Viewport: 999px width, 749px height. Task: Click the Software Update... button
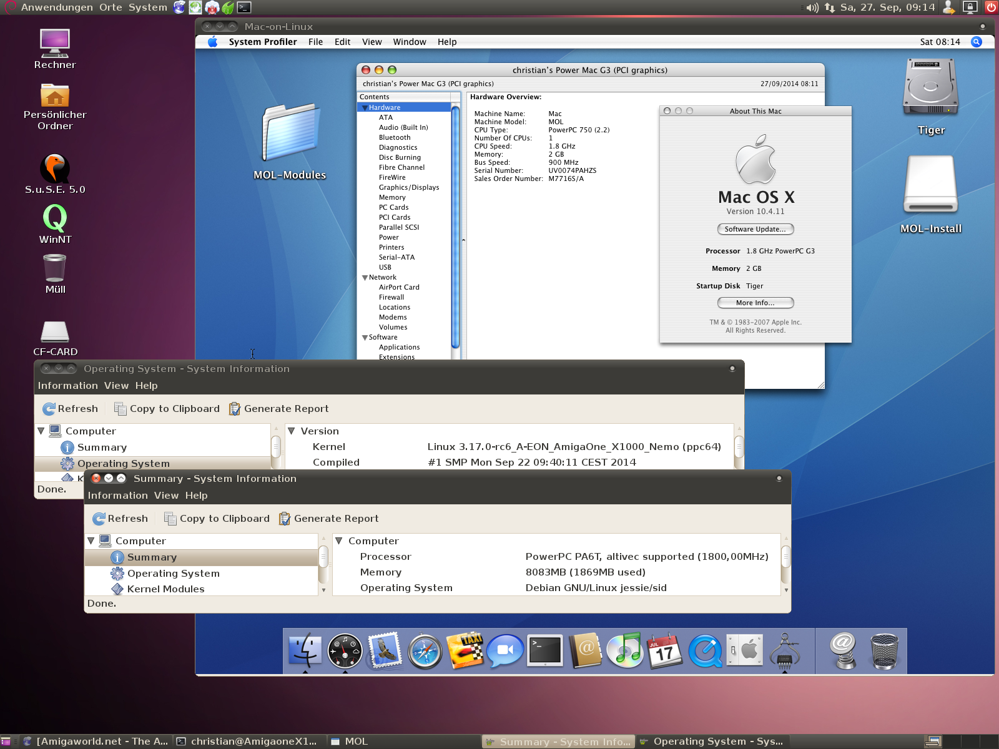coord(755,229)
